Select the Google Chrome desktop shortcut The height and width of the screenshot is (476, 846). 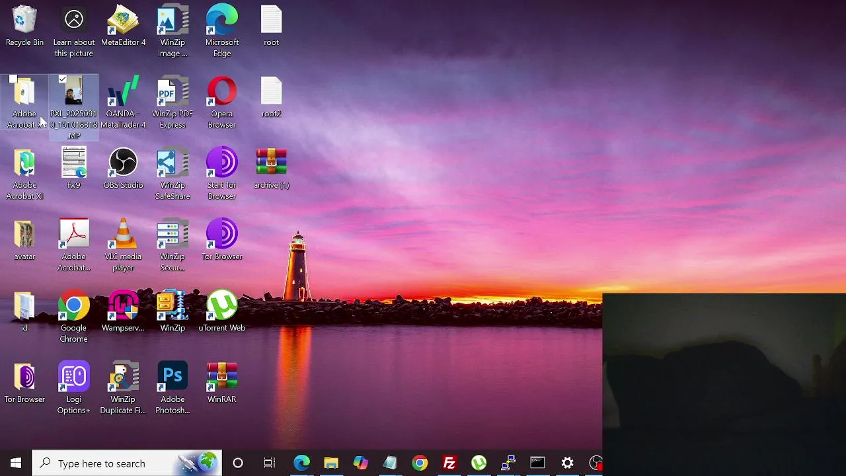(x=73, y=317)
